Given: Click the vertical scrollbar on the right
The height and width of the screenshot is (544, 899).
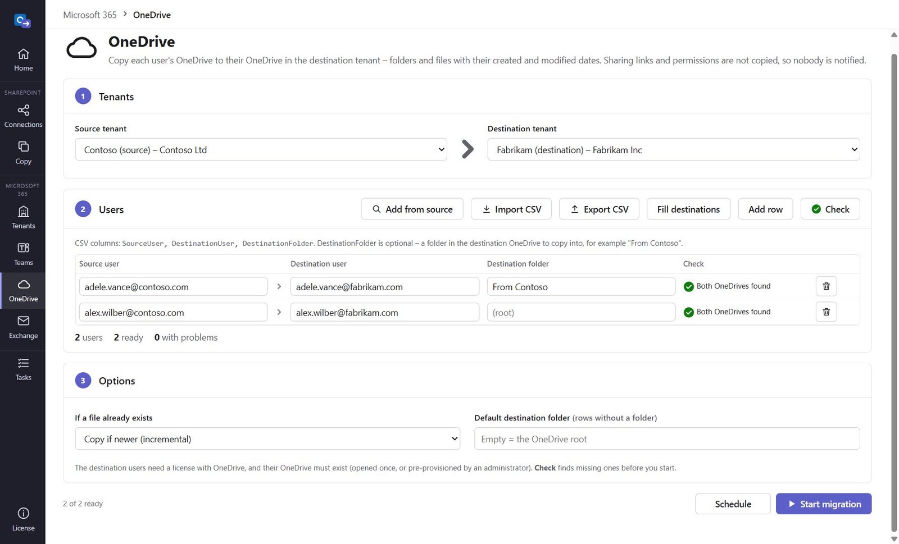Looking at the screenshot, I should (x=894, y=292).
